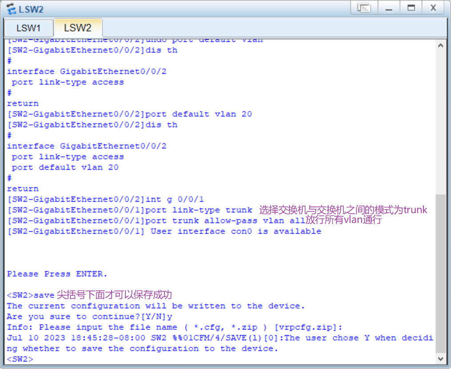Click the first 'interface GigabitEthernet0/0/2' line

click(87, 71)
